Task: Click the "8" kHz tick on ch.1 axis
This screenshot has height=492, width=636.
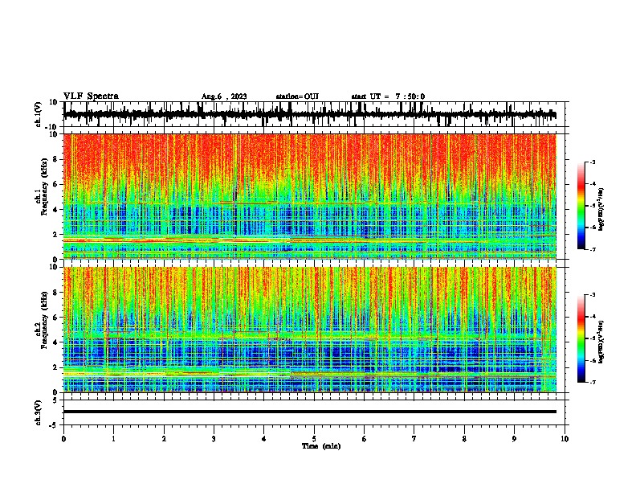Action: [55, 159]
